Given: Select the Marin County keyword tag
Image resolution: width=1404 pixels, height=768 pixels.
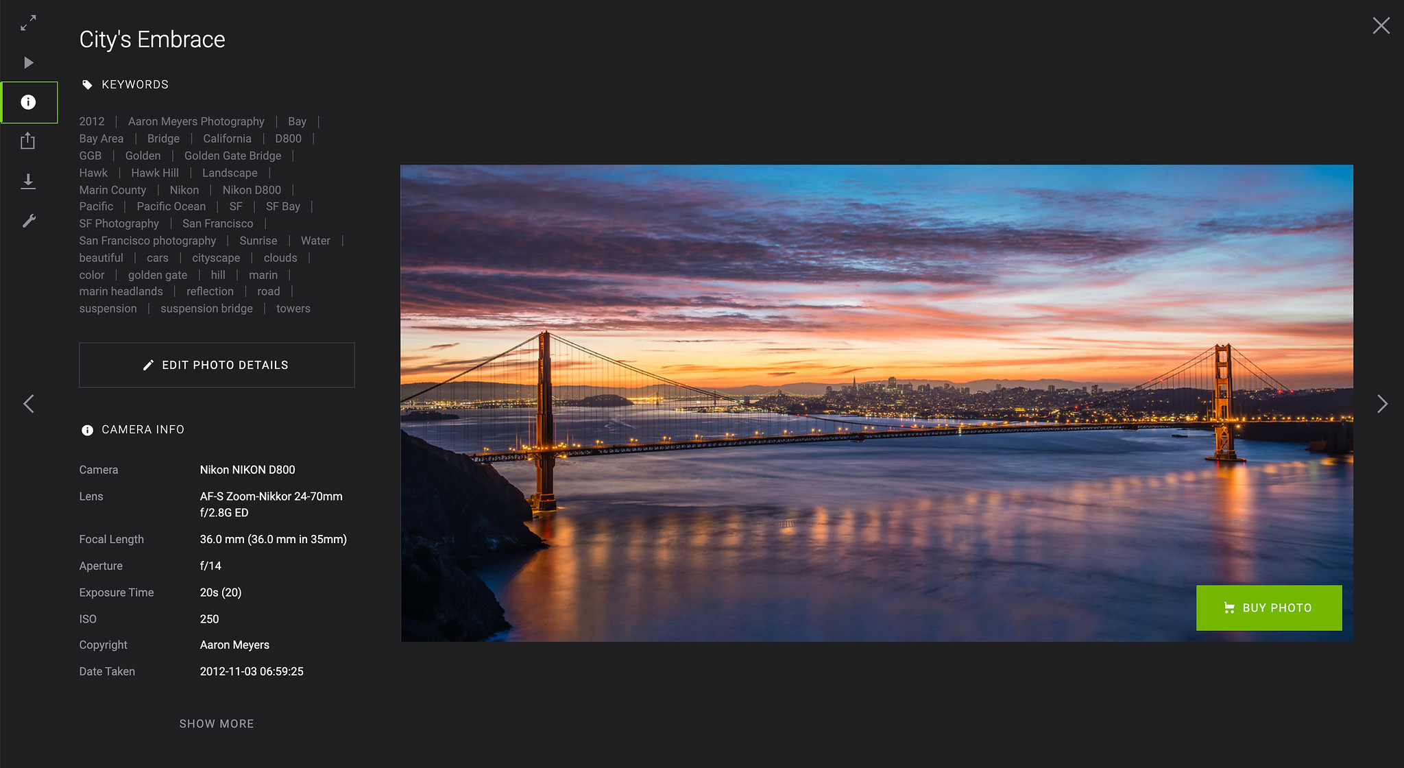Looking at the screenshot, I should coord(112,190).
